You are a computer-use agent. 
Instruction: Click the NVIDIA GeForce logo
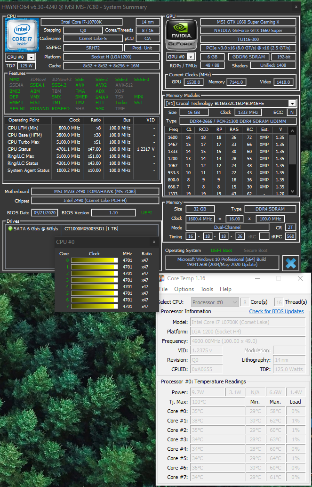pos(181,35)
